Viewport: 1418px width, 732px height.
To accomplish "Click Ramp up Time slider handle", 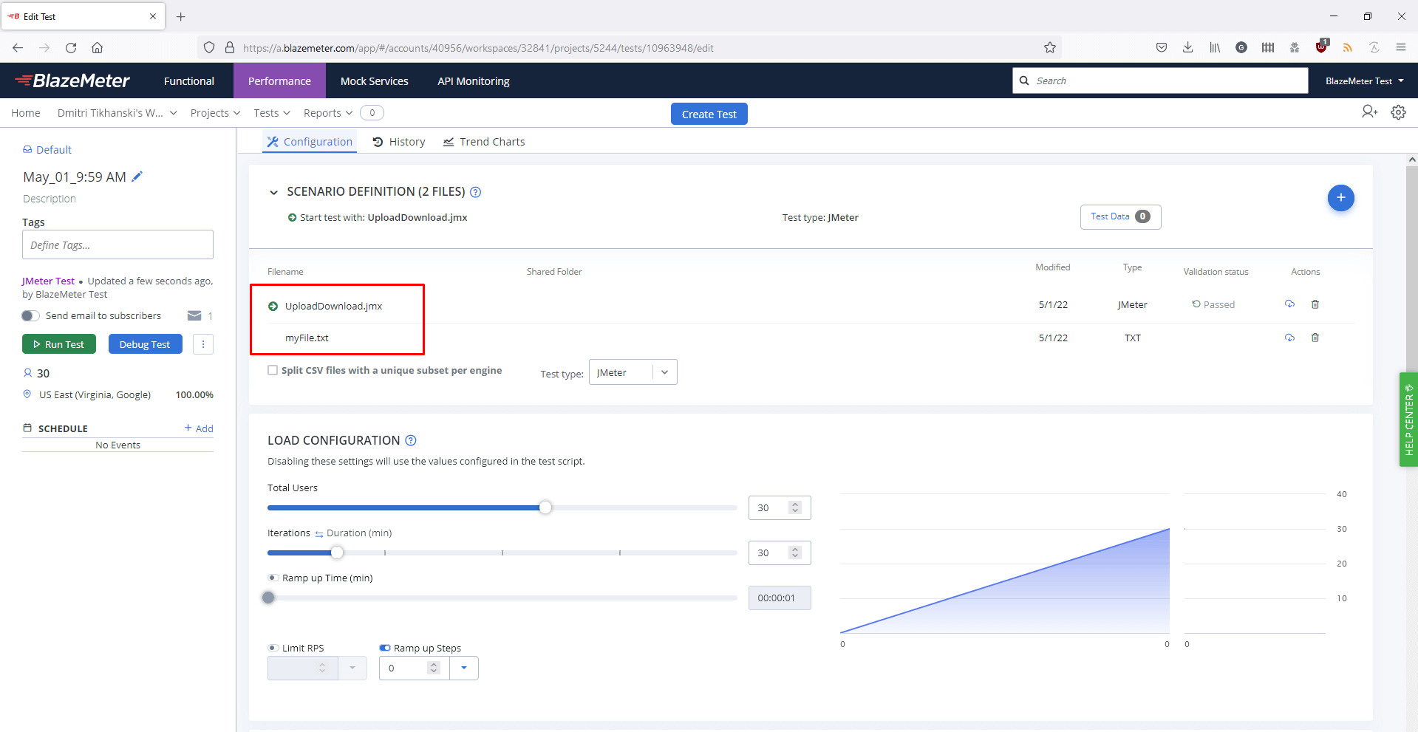I will coord(268,598).
